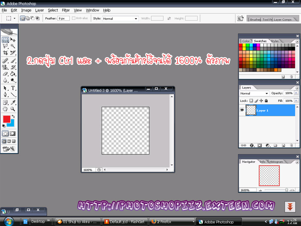Switch to the Color tab
The height and width of the screenshot is (226, 301).
coord(246,41)
